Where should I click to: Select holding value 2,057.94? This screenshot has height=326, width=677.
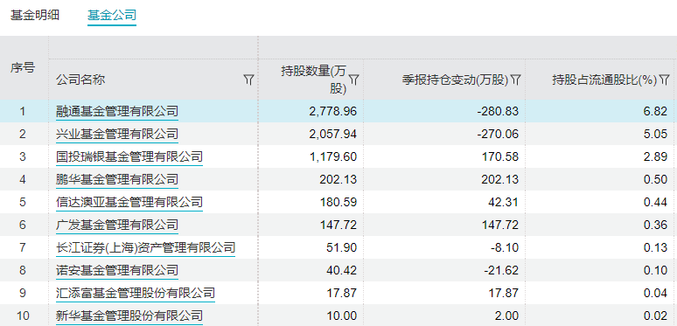[333, 134]
